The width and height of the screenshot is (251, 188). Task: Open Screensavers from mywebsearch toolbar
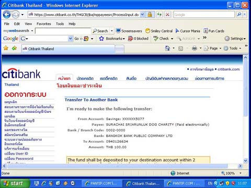[129, 31]
